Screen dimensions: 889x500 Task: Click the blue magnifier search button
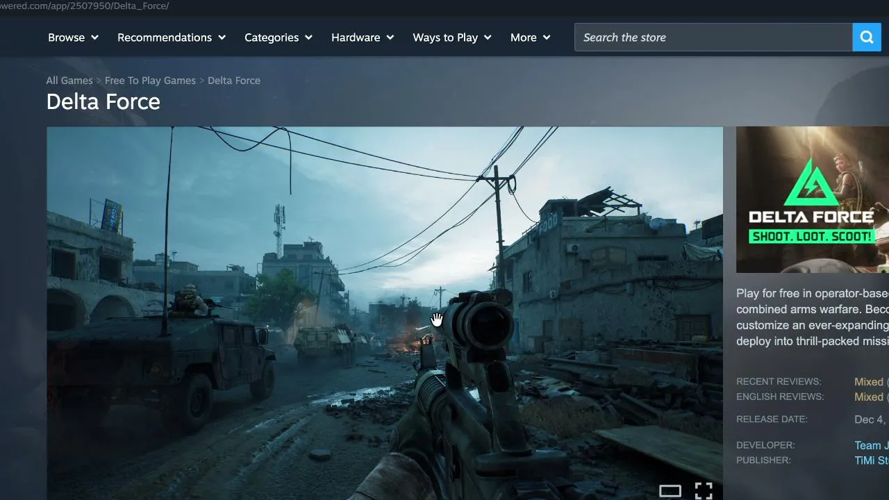(867, 37)
